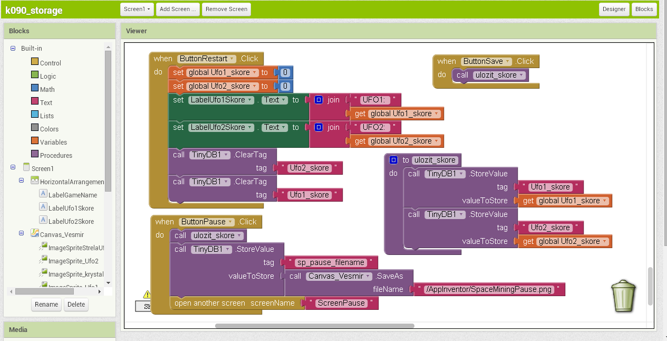Click the Rename component button
Screen dimensions: 667x341
click(x=46, y=305)
